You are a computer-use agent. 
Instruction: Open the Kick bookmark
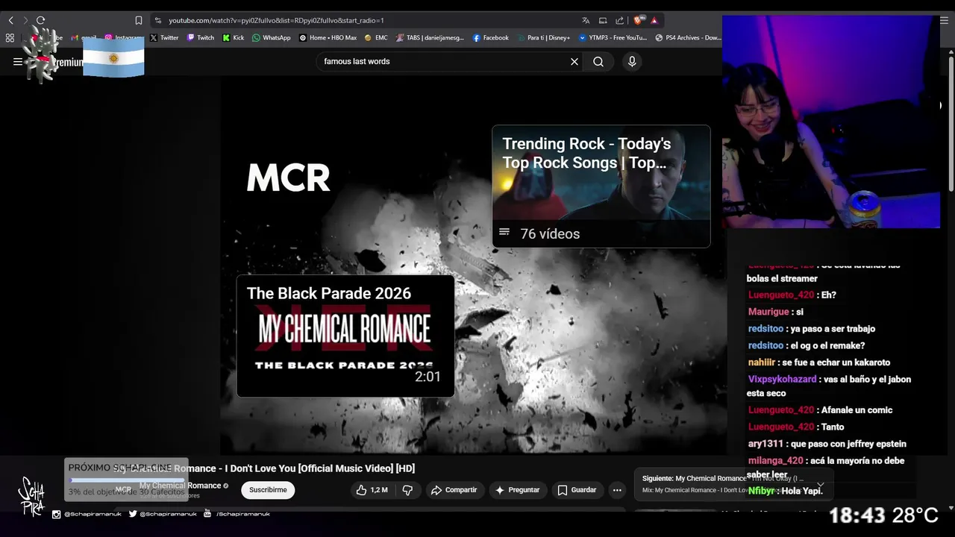pyautogui.click(x=234, y=37)
